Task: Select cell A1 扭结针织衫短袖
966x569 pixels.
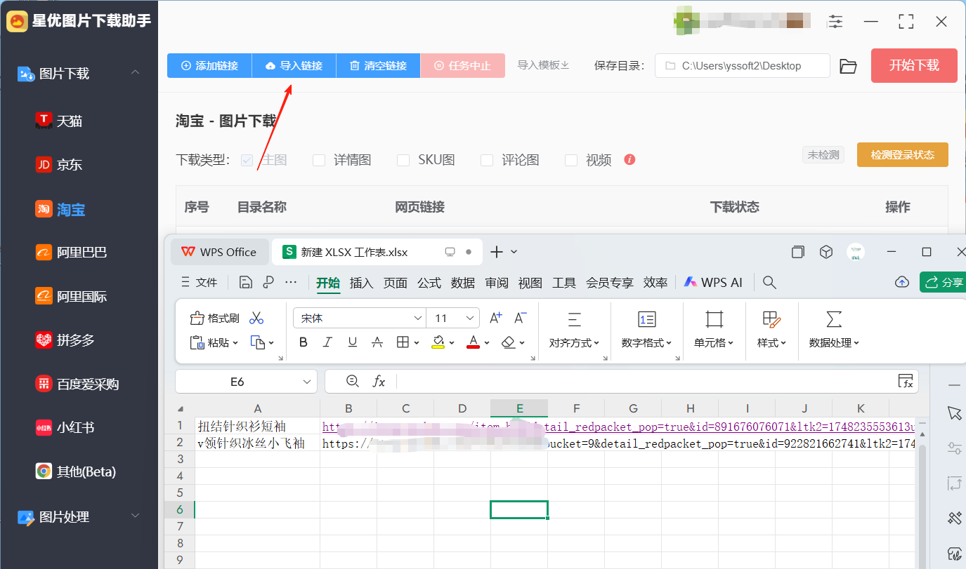Action: (257, 426)
